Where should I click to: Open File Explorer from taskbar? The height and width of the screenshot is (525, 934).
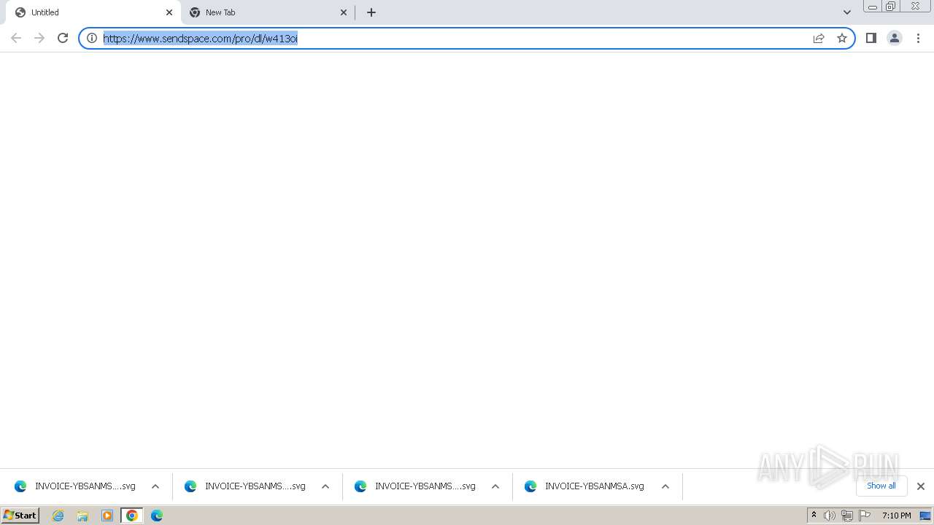tap(82, 516)
